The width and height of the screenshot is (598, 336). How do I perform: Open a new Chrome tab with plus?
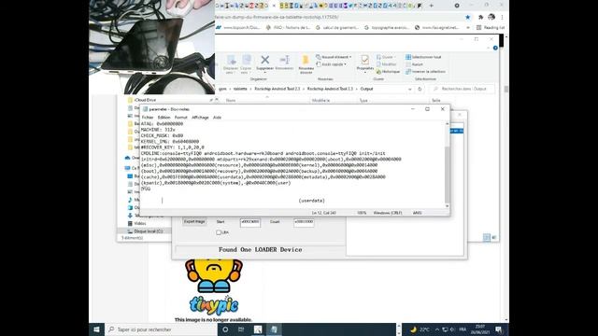(x=432, y=6)
